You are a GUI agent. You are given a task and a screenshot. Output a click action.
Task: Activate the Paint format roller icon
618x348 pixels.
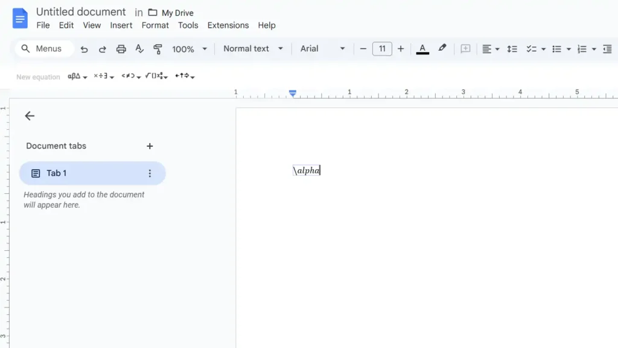(x=158, y=49)
